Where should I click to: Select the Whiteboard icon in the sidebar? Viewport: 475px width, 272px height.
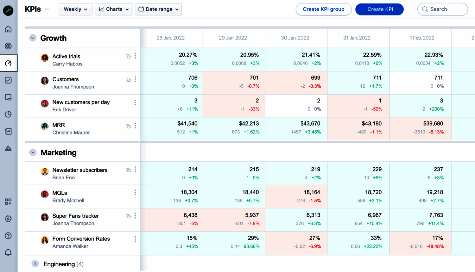click(8, 97)
